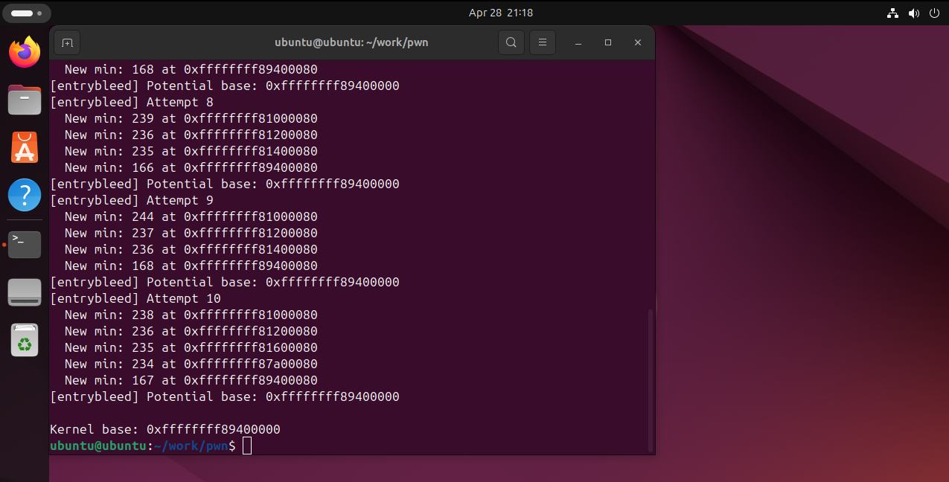Open the Files manager in dock
The height and width of the screenshot is (482, 949).
pyautogui.click(x=25, y=100)
